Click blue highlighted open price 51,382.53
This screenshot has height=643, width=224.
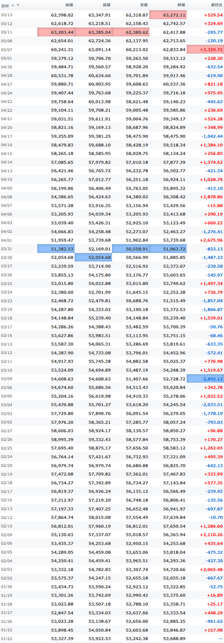coord(56,249)
